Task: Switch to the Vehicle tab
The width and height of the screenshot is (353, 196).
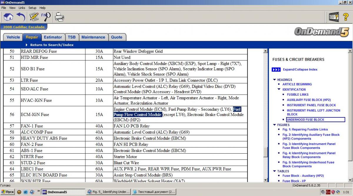Action: 13,37
